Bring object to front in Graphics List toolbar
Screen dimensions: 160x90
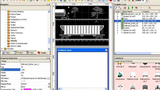coord(136,8)
